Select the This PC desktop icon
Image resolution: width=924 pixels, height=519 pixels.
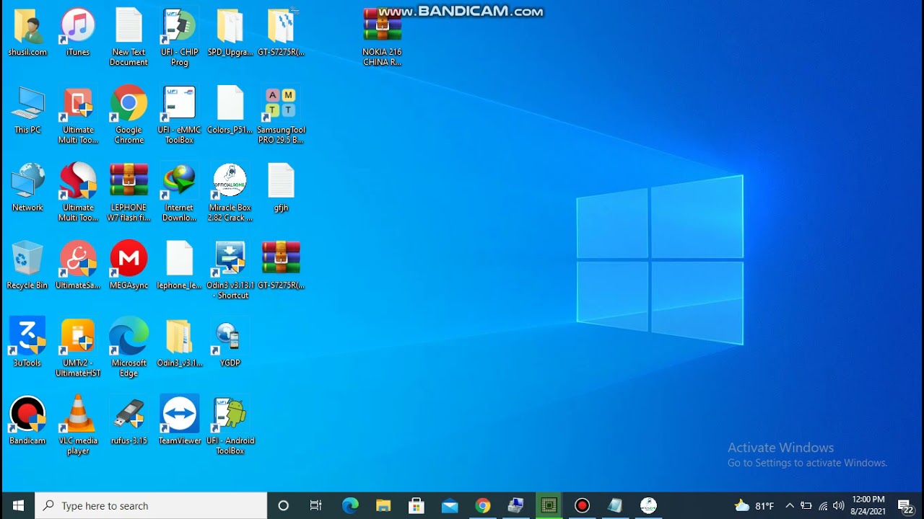(27, 110)
